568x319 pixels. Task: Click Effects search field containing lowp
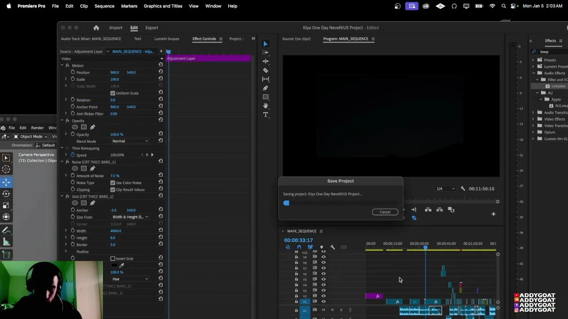click(550, 52)
